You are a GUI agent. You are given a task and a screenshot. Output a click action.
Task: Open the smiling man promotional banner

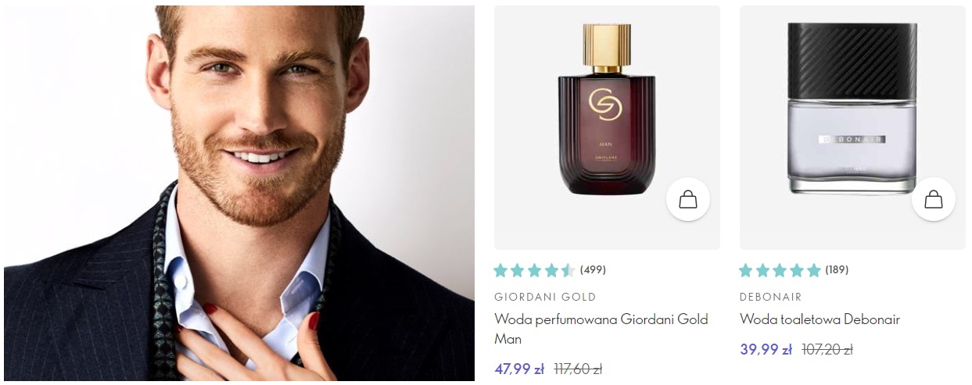[239, 193]
